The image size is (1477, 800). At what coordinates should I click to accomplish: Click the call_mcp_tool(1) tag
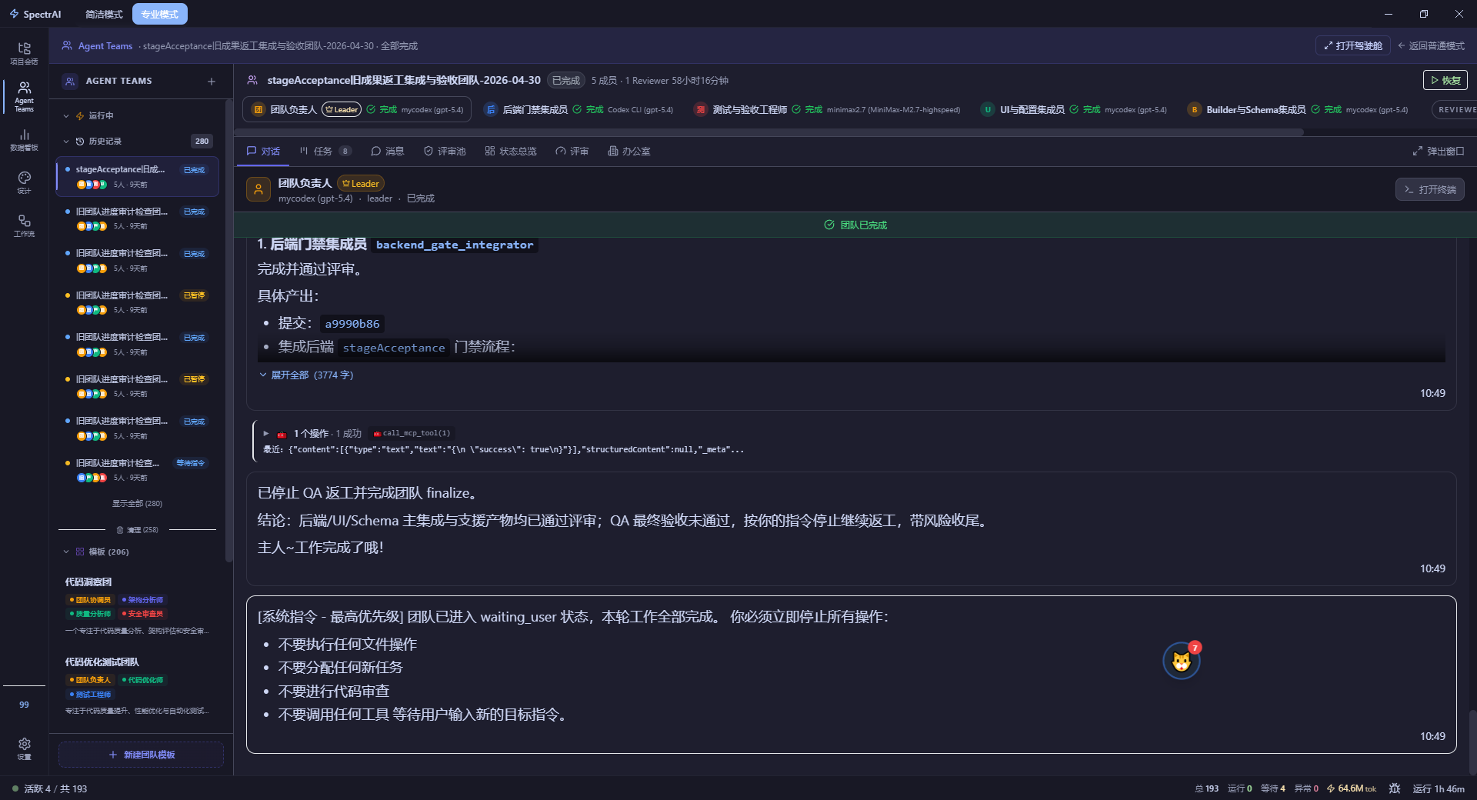point(411,433)
